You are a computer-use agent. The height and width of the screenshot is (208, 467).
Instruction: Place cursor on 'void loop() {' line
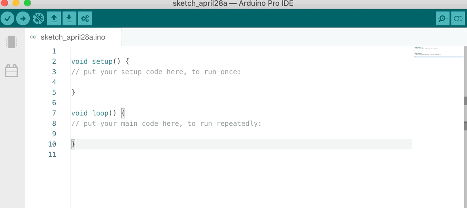[98, 113]
